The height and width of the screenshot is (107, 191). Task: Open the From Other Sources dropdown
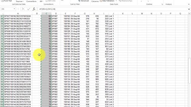coord(20,1)
